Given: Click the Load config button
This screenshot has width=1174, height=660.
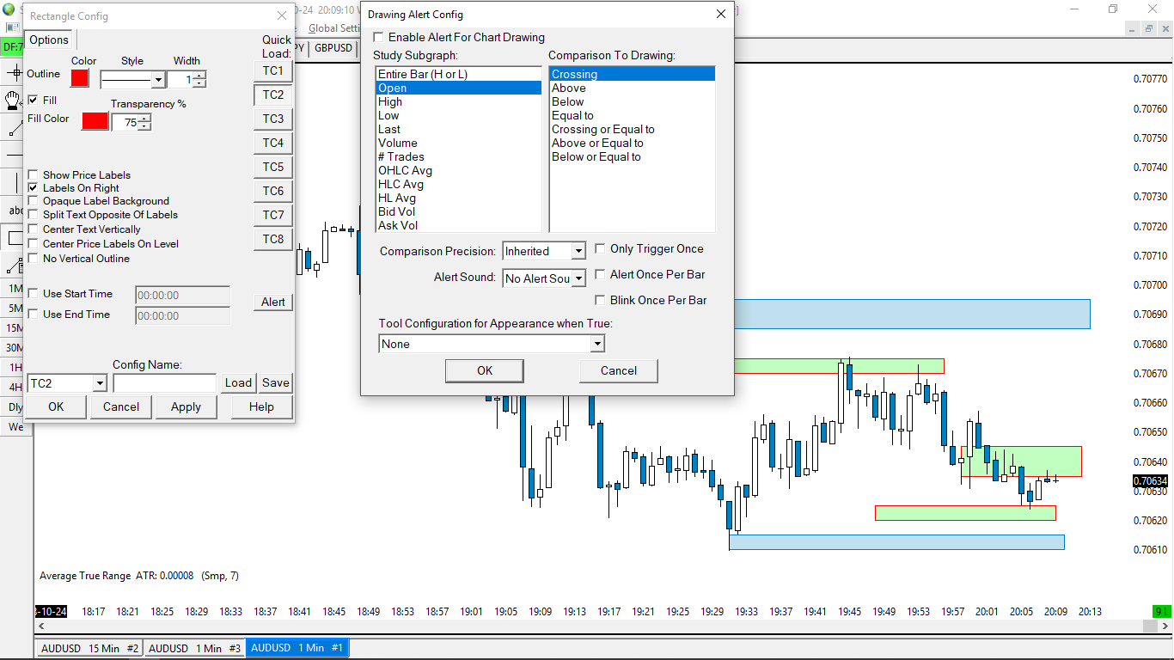Looking at the screenshot, I should pyautogui.click(x=238, y=383).
